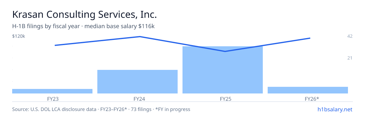
Task: Click the salary line peak at FY24
Action: 140,37
